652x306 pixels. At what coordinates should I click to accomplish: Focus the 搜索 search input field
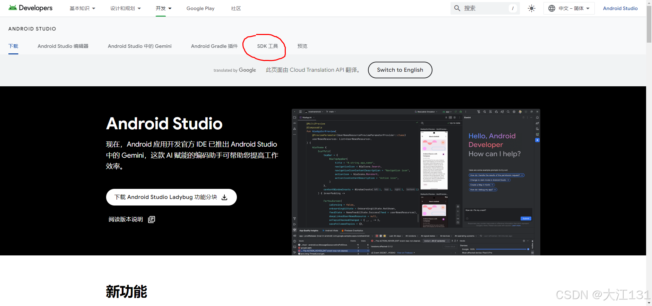485,8
